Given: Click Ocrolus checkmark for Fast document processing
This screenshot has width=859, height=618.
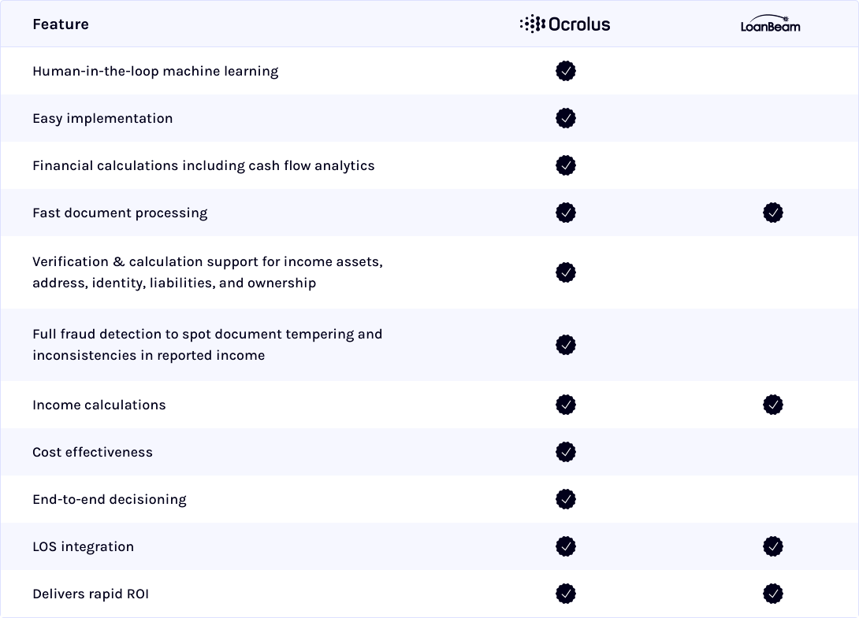Looking at the screenshot, I should coord(565,213).
